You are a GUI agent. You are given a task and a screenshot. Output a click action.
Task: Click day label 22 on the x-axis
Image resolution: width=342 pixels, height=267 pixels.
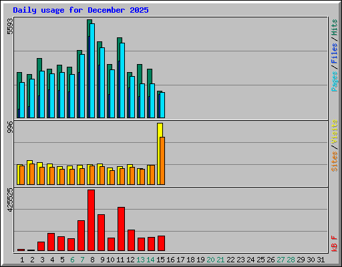230,260
